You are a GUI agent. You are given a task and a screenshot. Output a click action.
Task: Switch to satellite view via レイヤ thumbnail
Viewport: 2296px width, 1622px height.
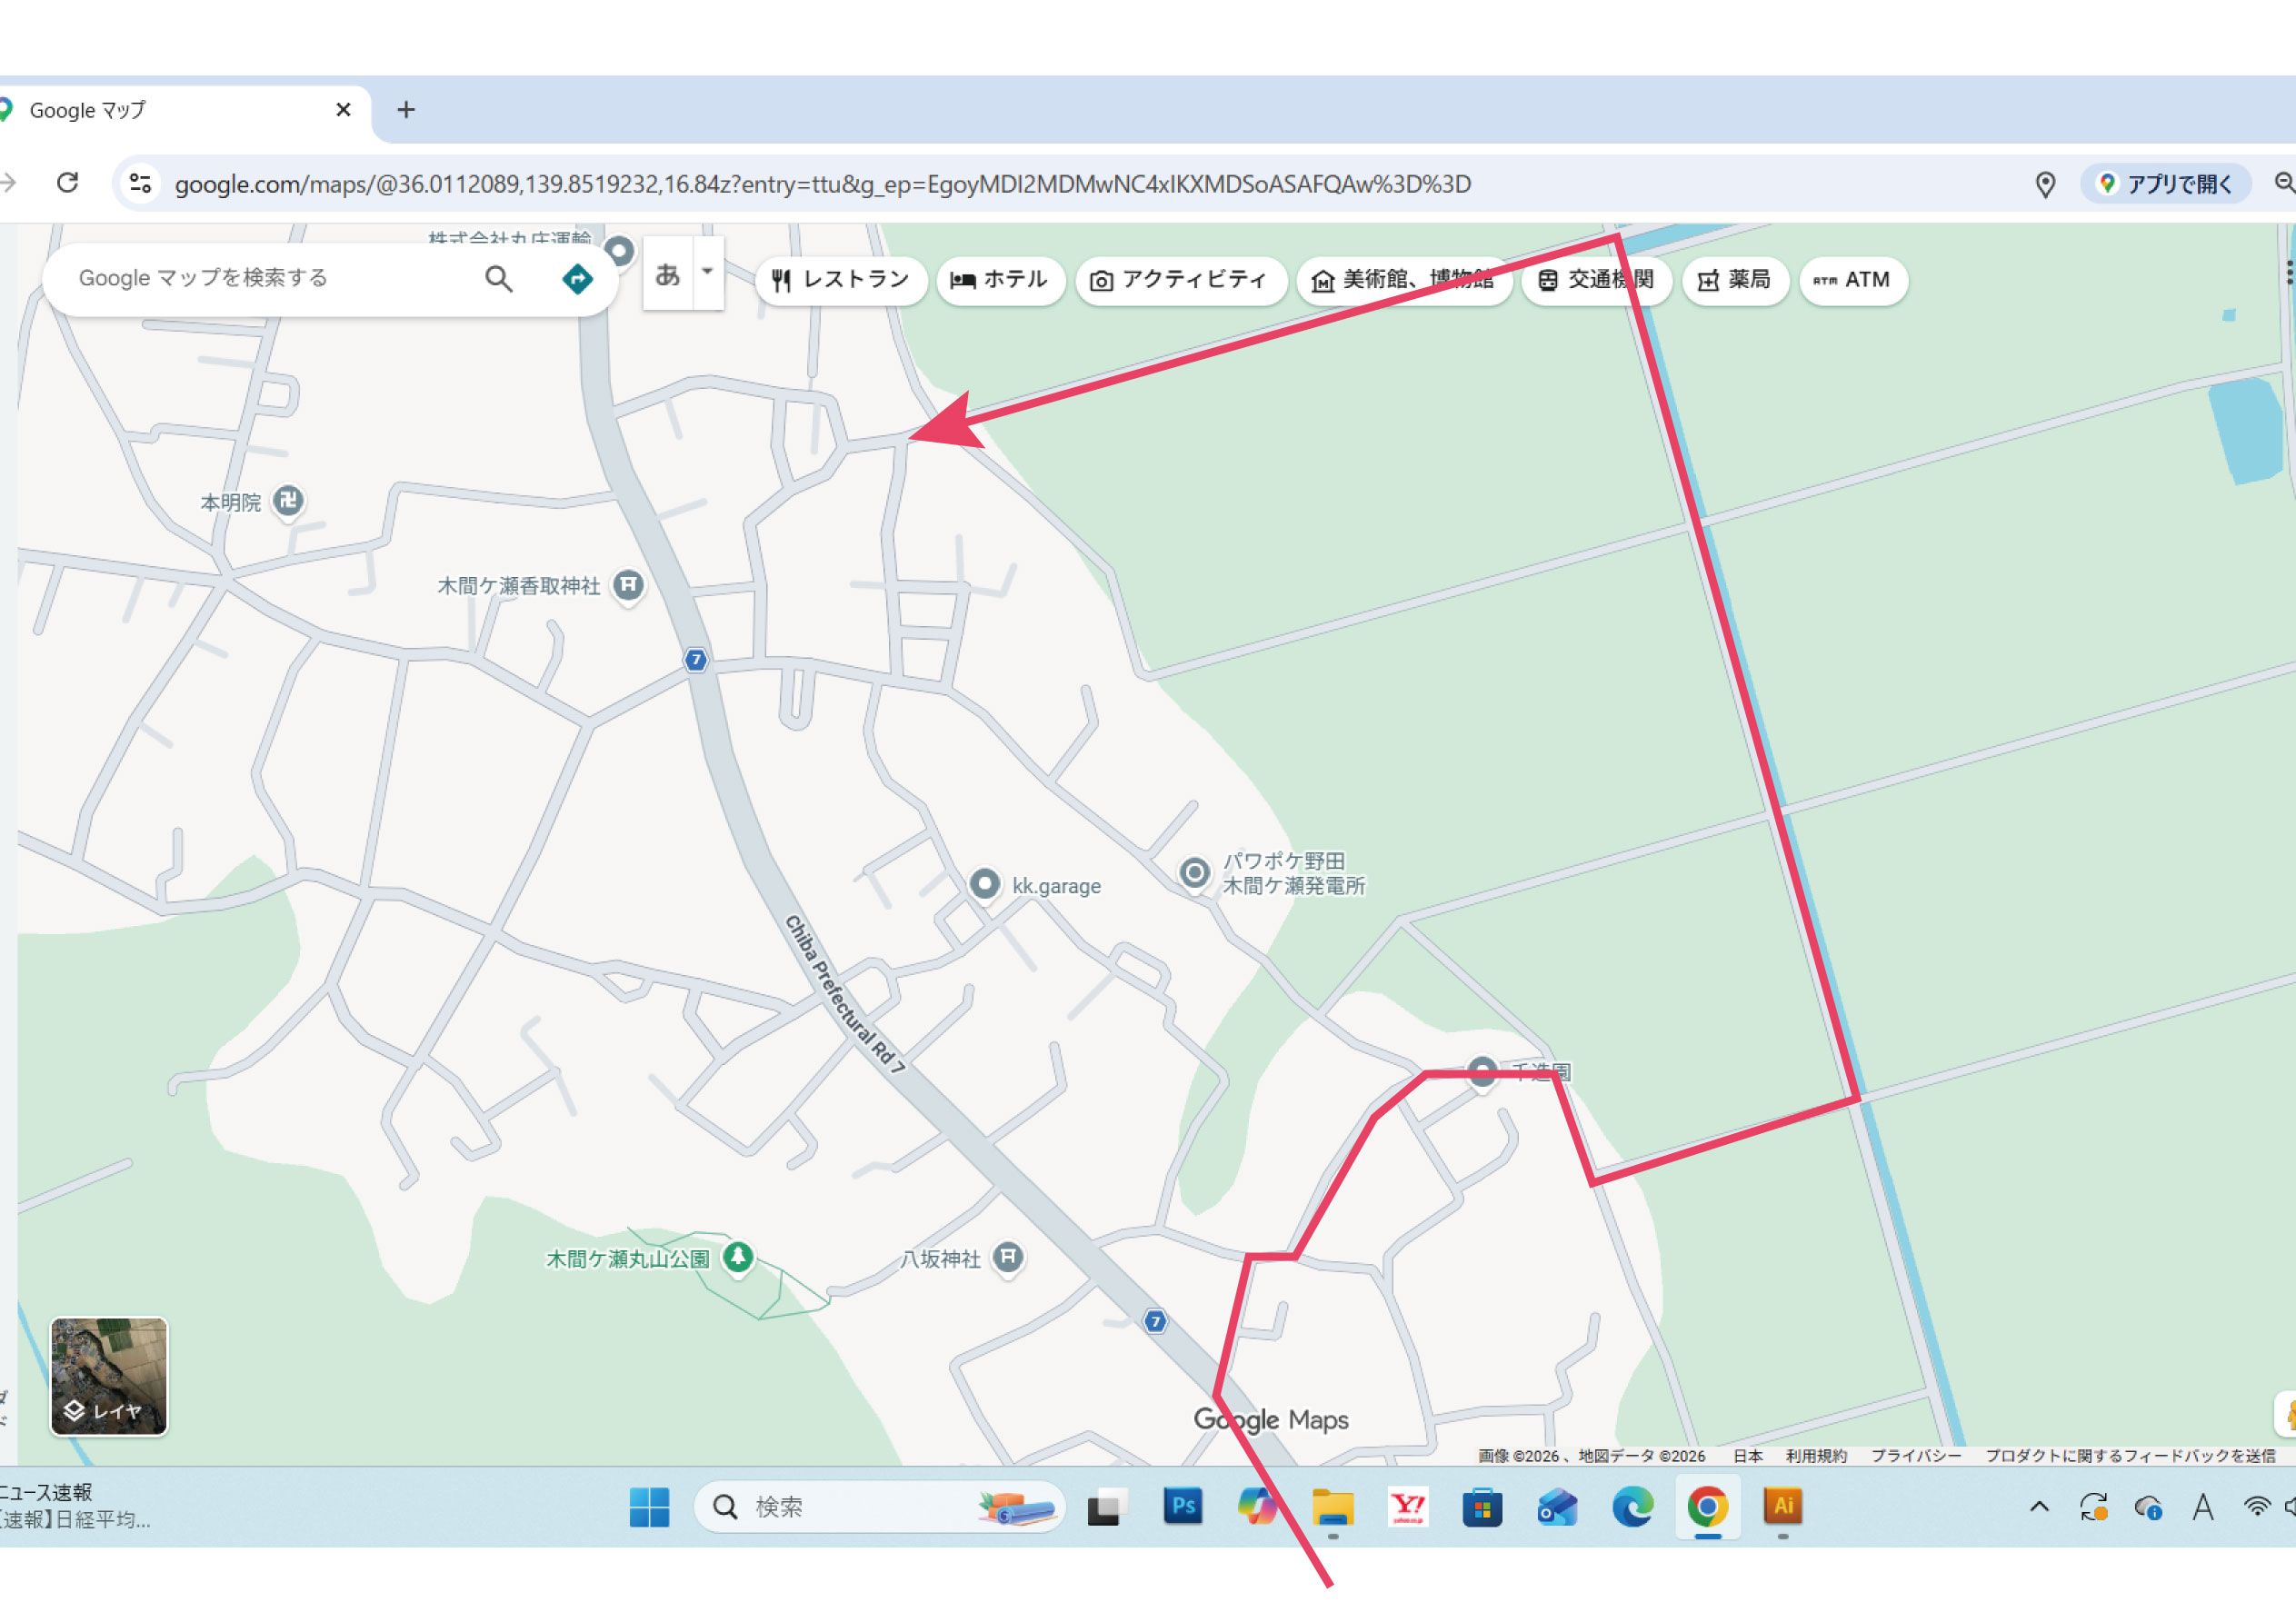click(x=109, y=1375)
